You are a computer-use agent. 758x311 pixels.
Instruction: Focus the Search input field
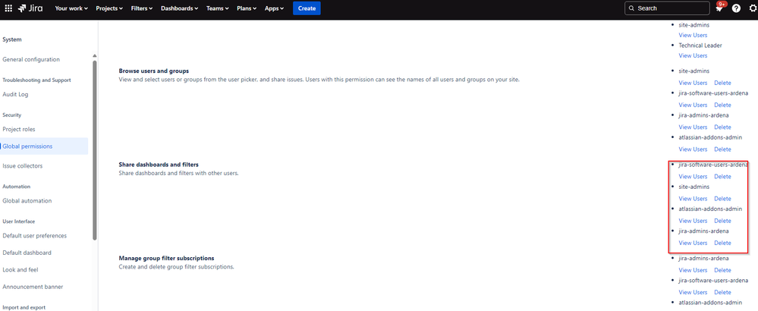[x=667, y=8]
